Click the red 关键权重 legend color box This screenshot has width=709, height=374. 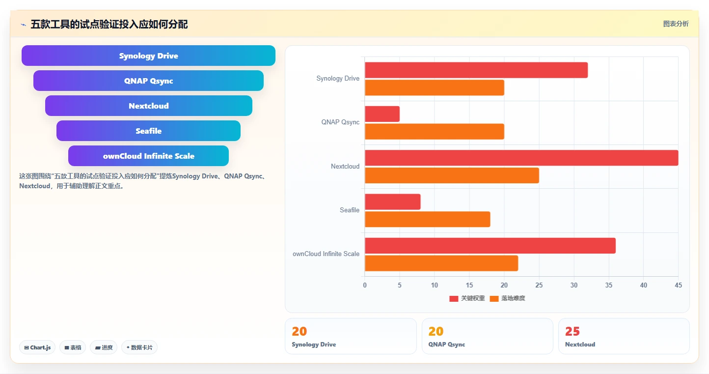click(454, 299)
